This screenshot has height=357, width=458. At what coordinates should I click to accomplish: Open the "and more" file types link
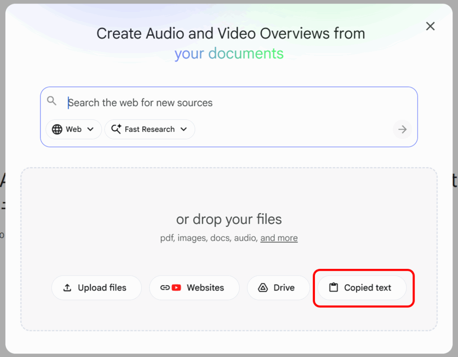279,238
